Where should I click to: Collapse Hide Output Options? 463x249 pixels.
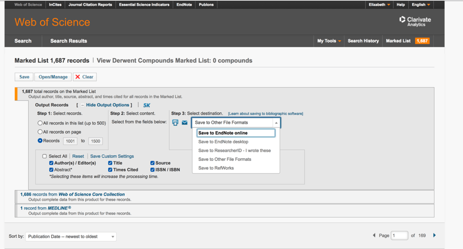click(x=107, y=105)
